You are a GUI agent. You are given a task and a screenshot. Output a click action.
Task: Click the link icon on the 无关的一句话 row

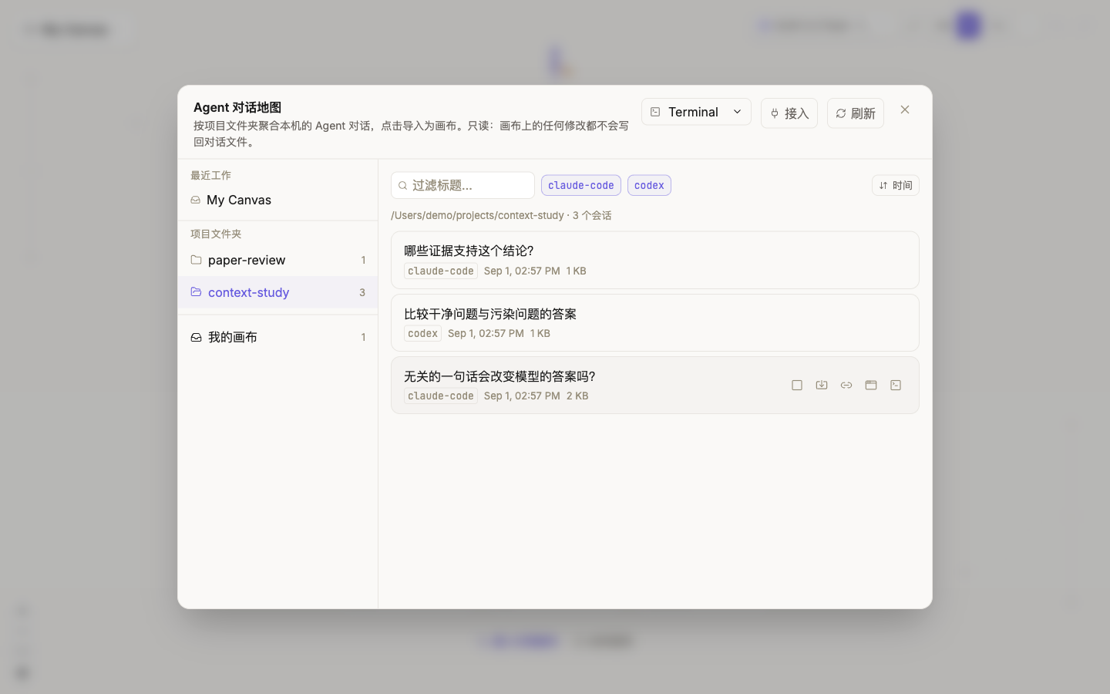(x=846, y=385)
